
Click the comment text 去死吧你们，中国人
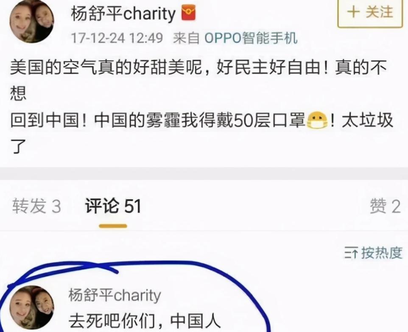[145, 321]
